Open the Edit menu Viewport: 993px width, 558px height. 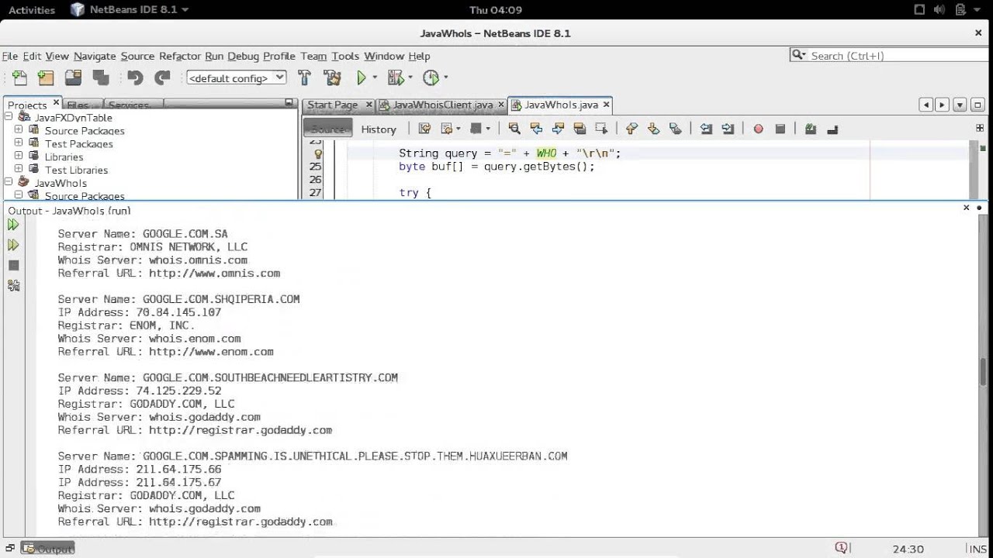pyautogui.click(x=32, y=56)
